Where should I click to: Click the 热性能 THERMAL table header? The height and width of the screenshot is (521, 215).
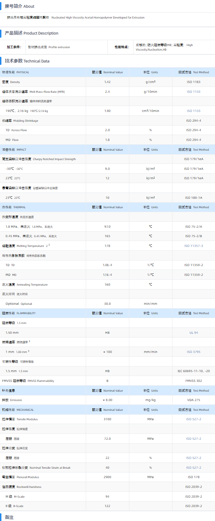coord(14,207)
